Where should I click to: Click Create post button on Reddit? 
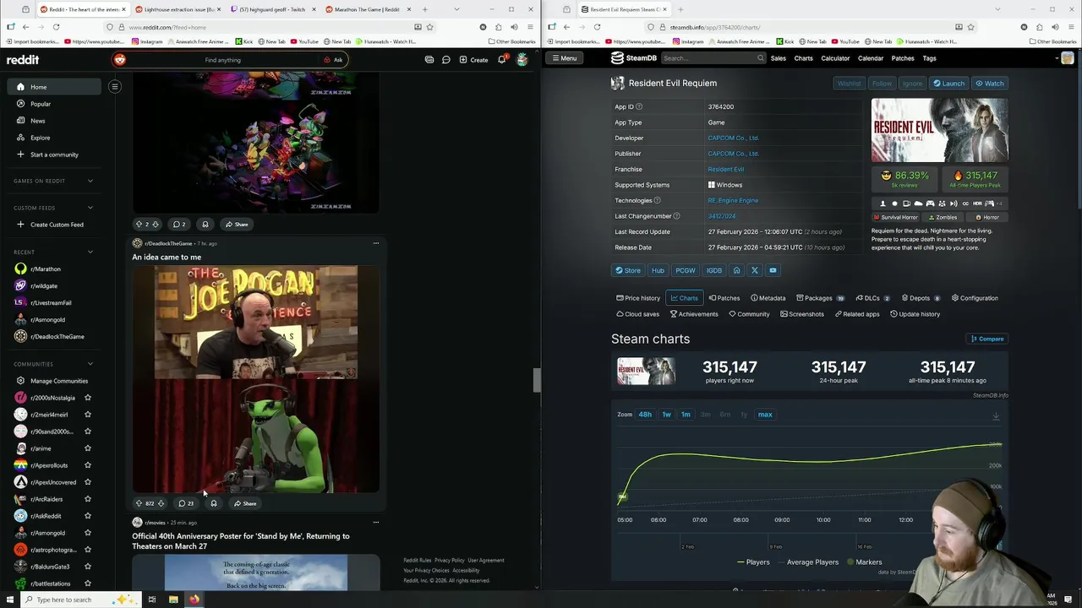[x=473, y=60]
